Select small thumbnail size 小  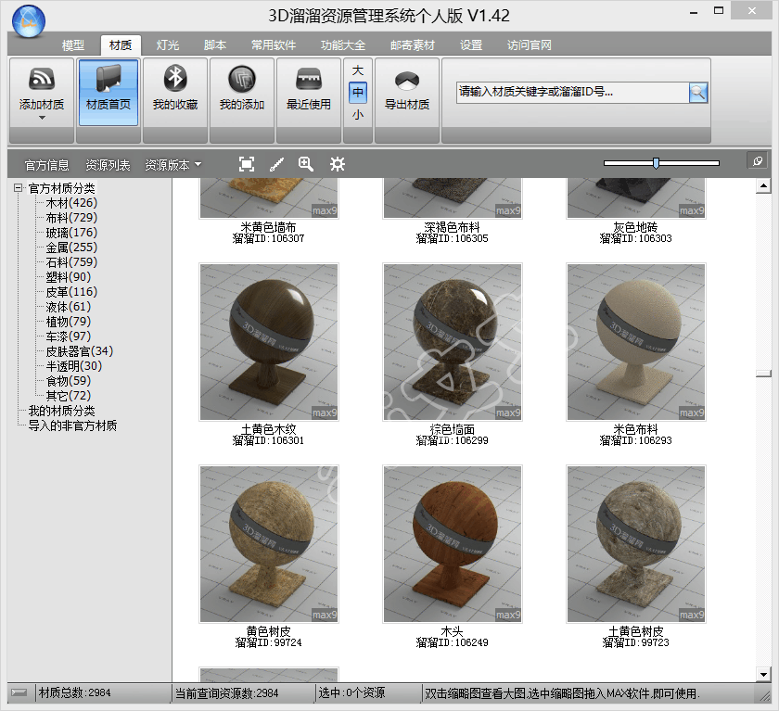(x=358, y=115)
